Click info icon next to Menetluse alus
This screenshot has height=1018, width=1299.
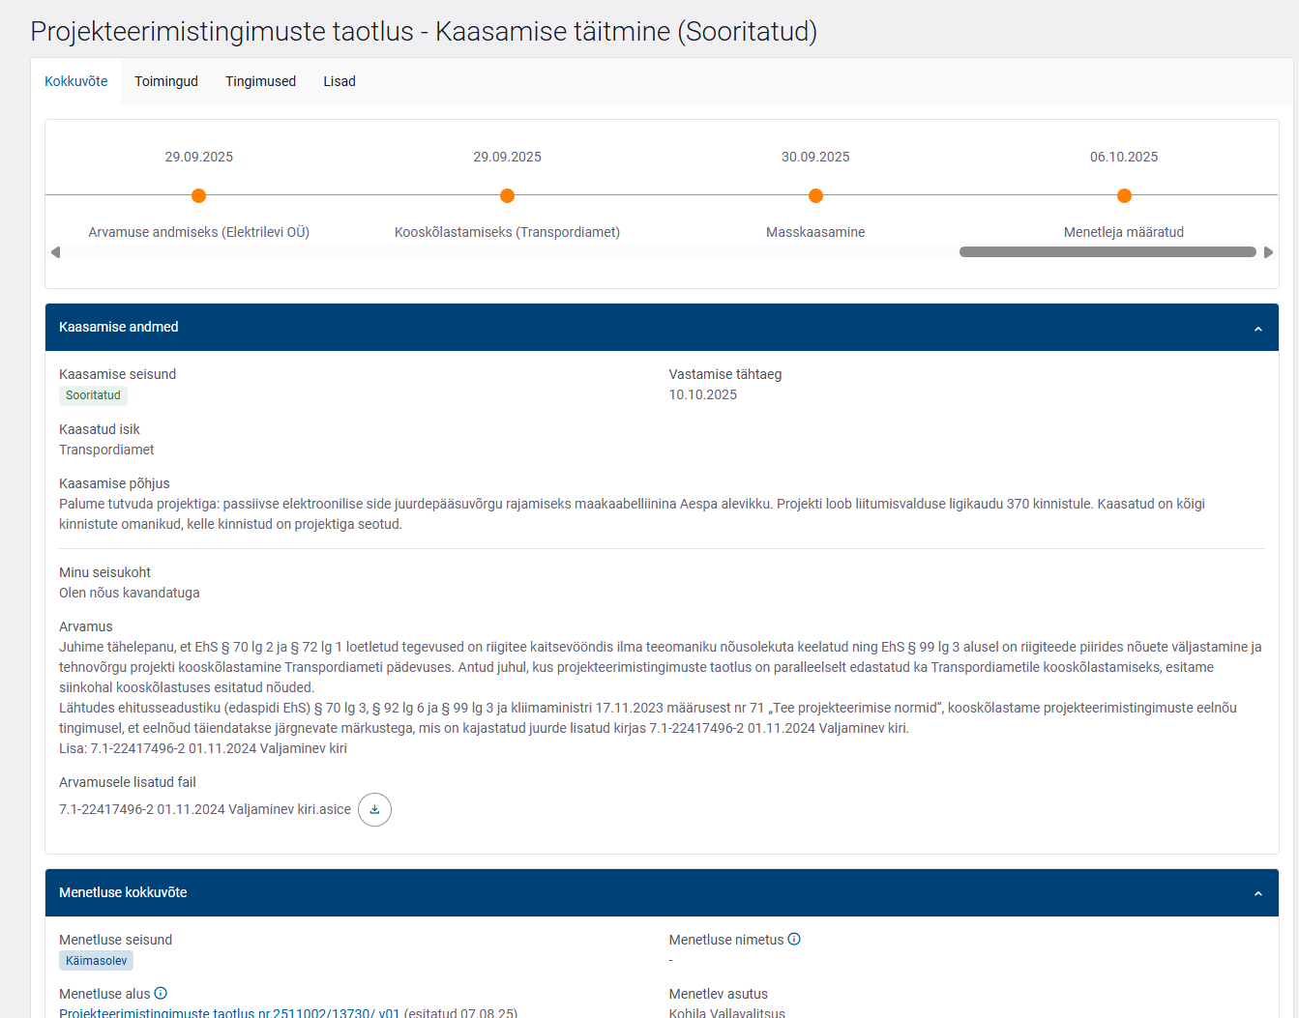[x=161, y=994]
